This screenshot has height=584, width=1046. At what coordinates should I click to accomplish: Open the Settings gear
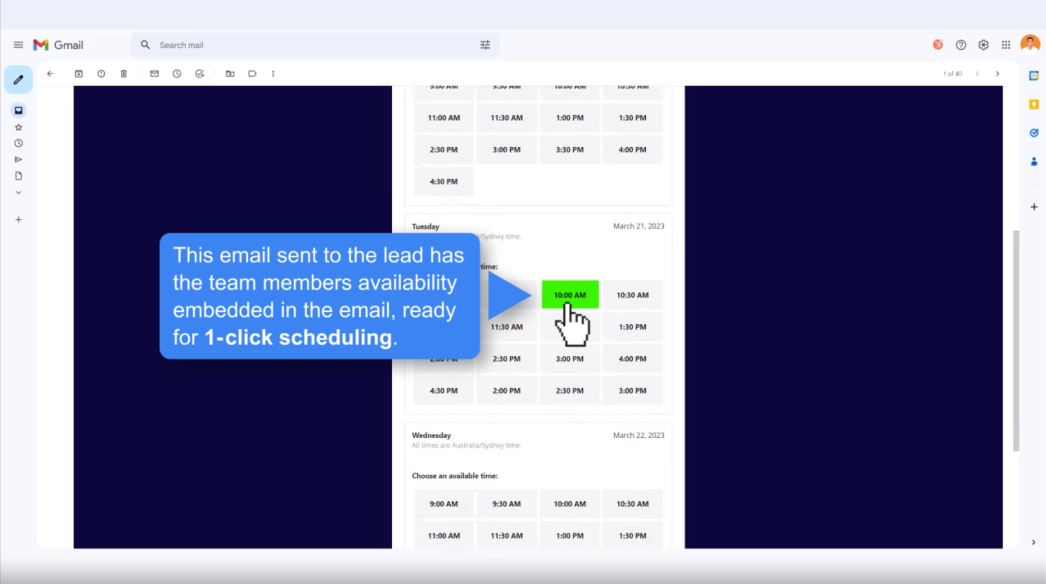click(983, 45)
